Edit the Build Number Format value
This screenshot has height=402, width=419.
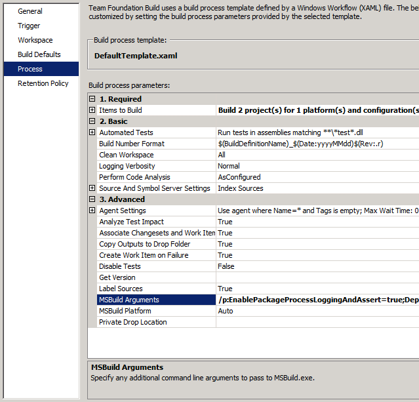pos(317,144)
